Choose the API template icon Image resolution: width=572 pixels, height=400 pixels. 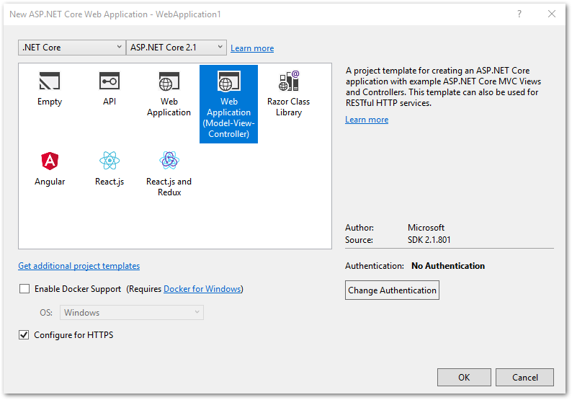[110, 81]
